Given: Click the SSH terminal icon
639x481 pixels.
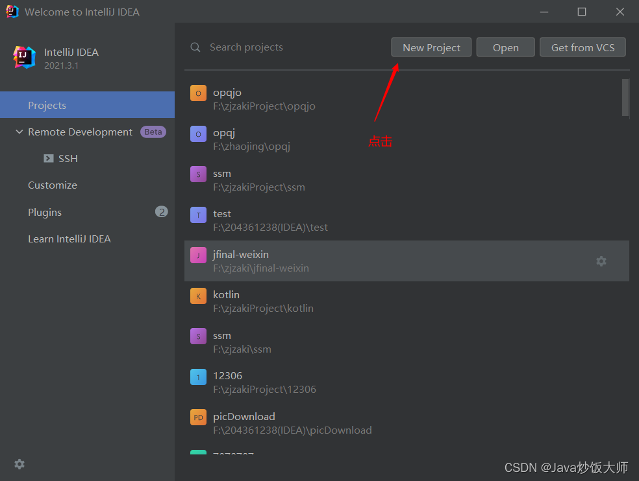Looking at the screenshot, I should pos(49,158).
